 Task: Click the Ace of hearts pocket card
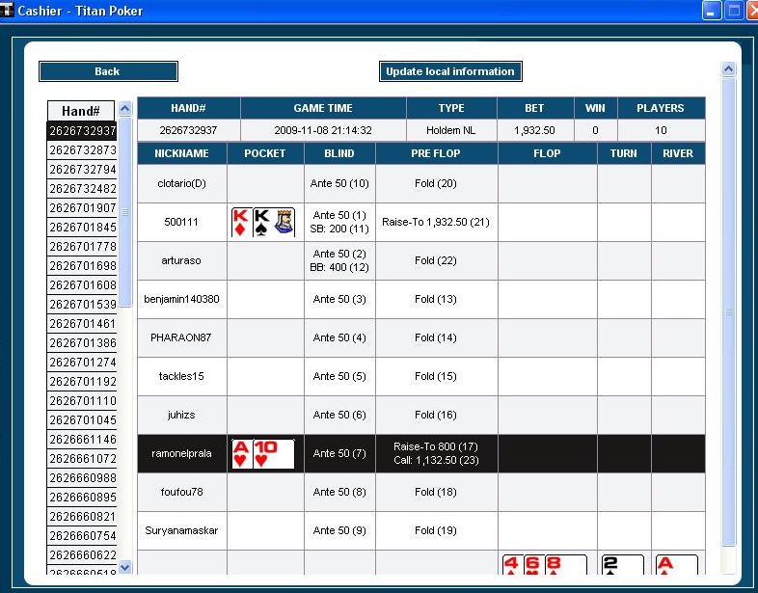(241, 454)
